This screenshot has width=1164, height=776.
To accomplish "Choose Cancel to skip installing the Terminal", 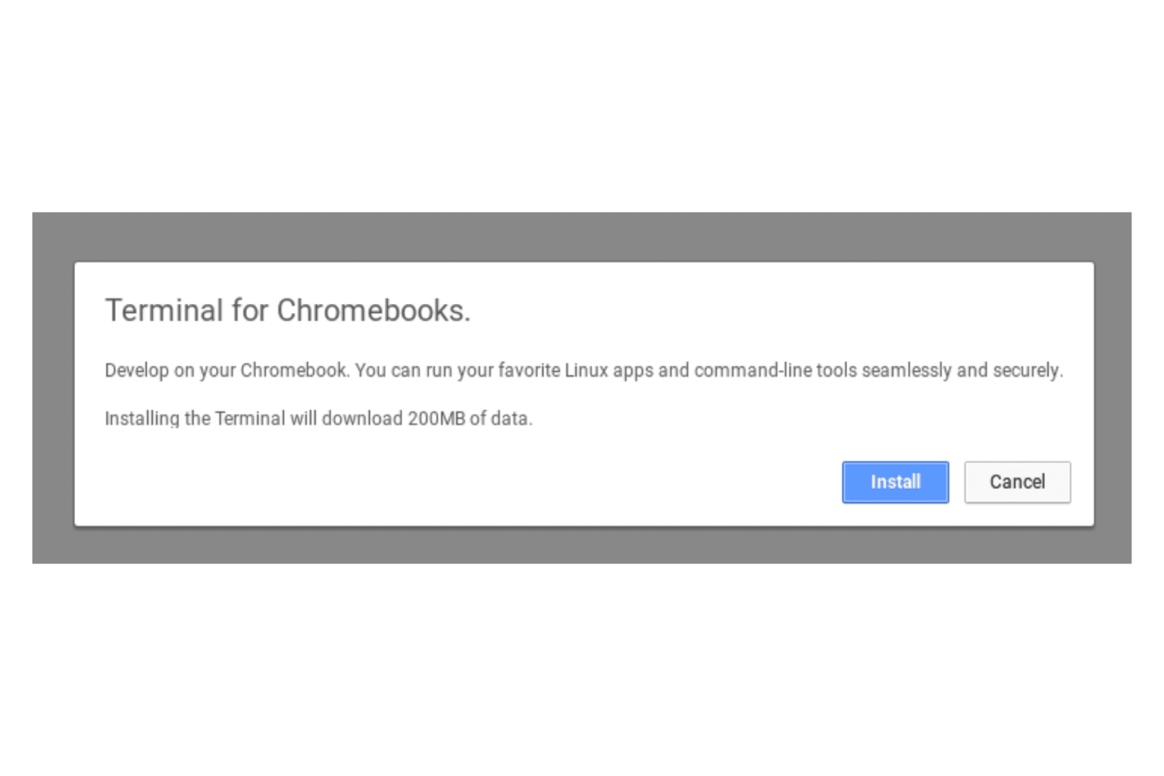I will (1017, 482).
